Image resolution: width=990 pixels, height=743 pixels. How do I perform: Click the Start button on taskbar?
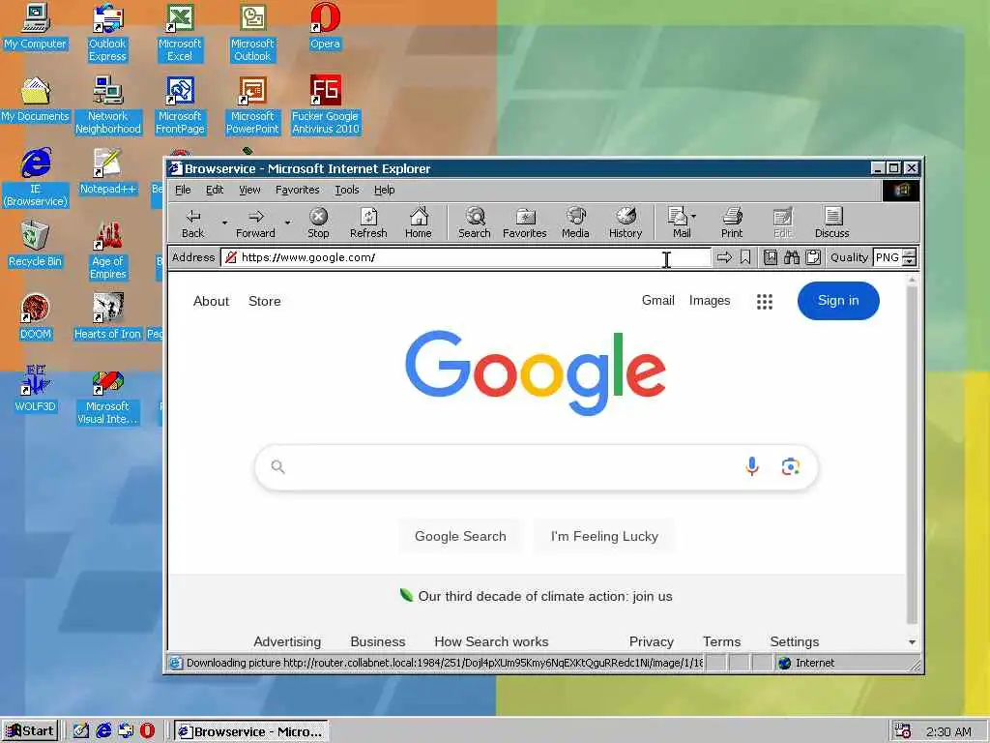(30, 731)
